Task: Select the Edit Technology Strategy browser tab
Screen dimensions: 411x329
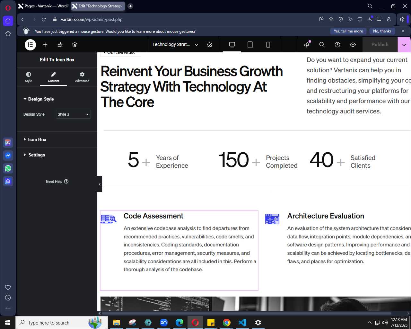Action: click(98, 6)
